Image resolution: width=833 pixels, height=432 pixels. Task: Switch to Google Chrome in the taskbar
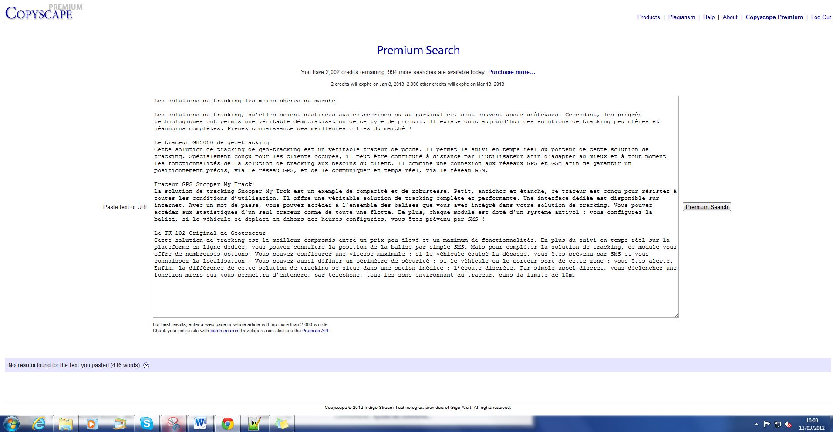pyautogui.click(x=227, y=423)
